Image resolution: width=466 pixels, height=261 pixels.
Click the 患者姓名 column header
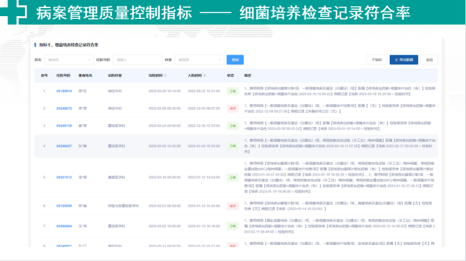[85, 75]
